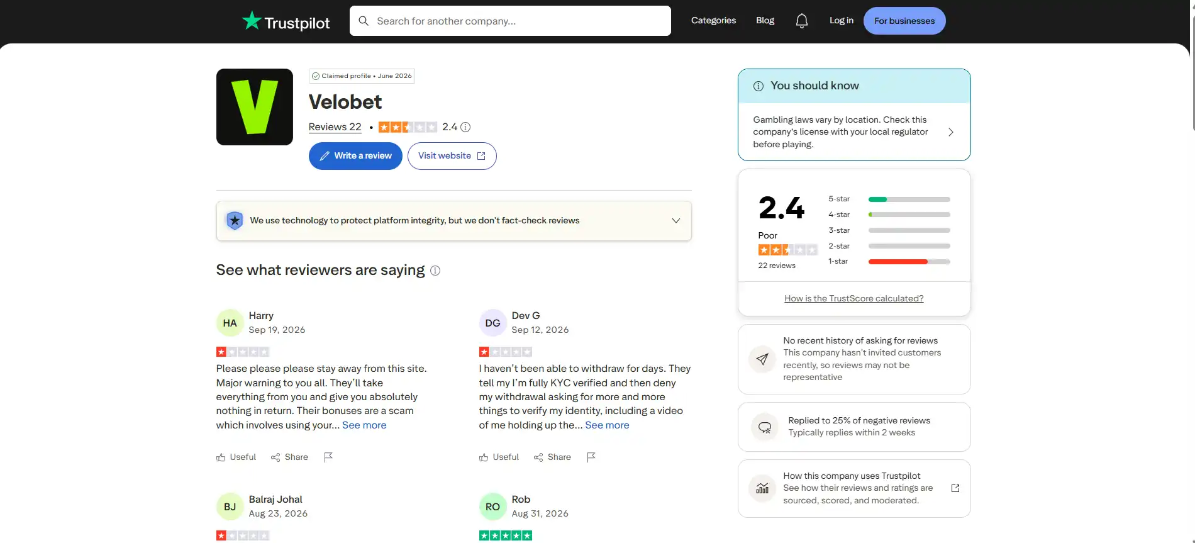
Task: Click Harry's HA avatar
Action: coord(230,323)
